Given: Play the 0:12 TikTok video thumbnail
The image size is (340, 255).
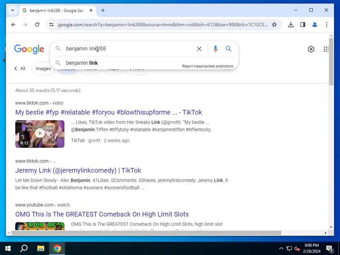Looking at the screenshot, I should pos(40,134).
